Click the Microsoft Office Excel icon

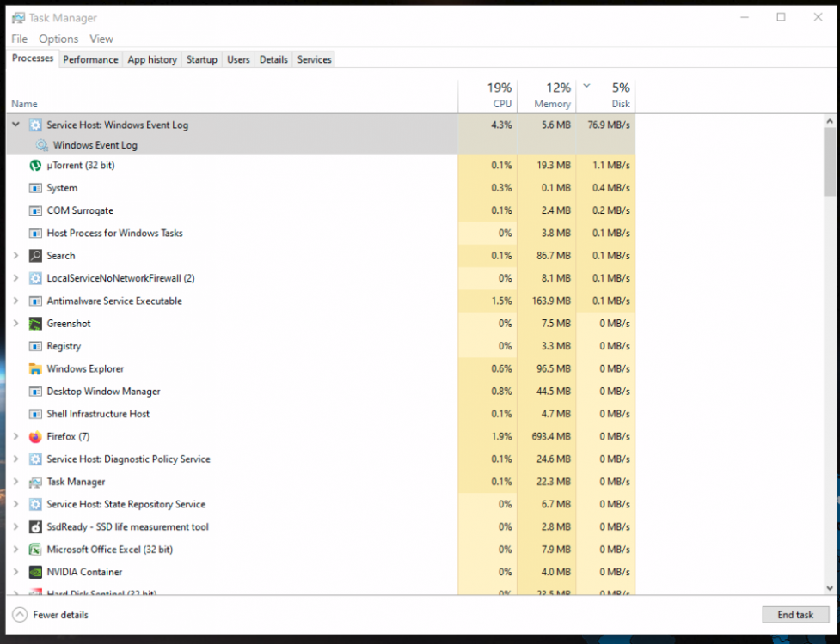[35, 550]
